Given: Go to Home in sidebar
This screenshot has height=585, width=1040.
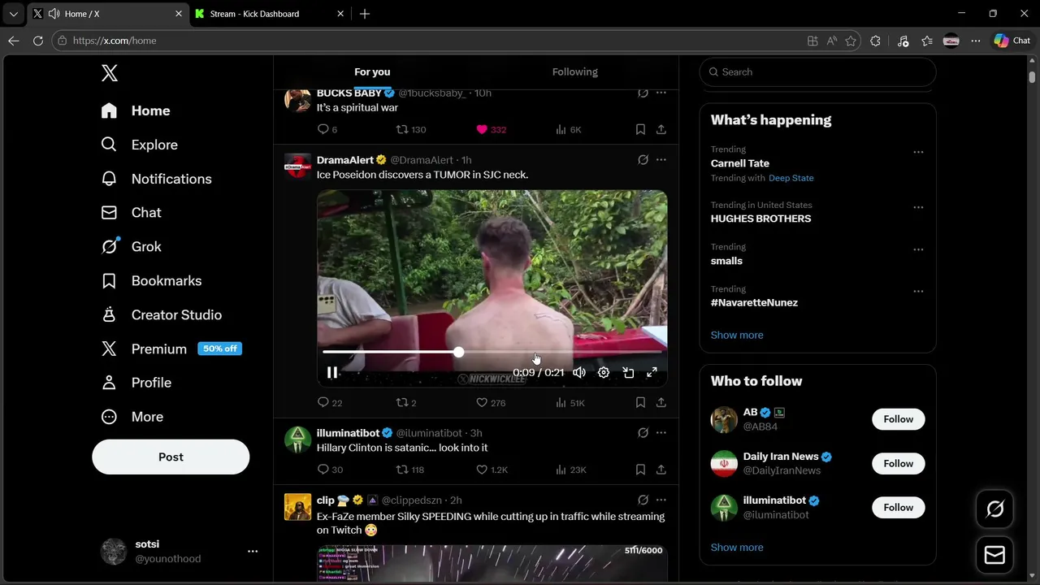Looking at the screenshot, I should 136,110.
